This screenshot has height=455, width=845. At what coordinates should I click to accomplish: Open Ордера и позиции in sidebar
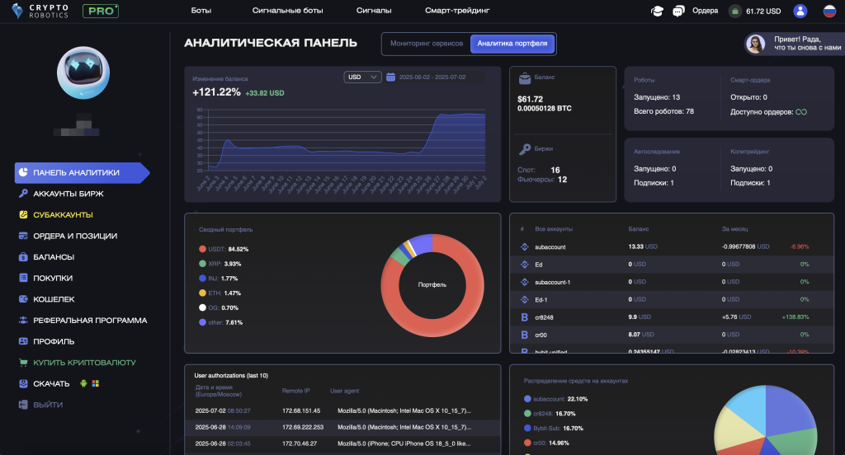75,236
